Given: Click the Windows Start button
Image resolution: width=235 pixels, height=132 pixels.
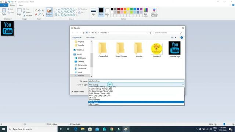Looking at the screenshot, I should point(3,129).
